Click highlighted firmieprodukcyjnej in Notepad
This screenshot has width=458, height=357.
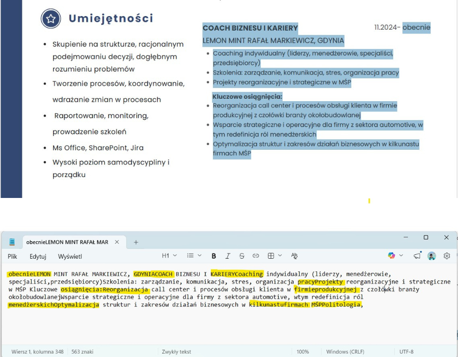(x=325, y=289)
